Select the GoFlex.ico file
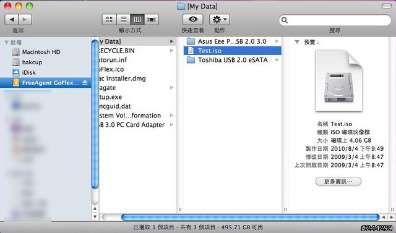The height and width of the screenshot is (233, 396). click(137, 69)
